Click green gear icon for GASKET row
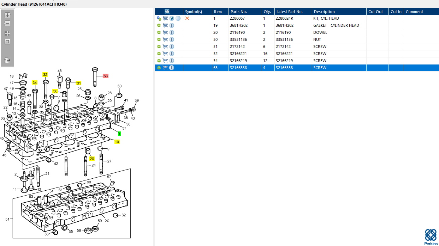 pos(159,25)
